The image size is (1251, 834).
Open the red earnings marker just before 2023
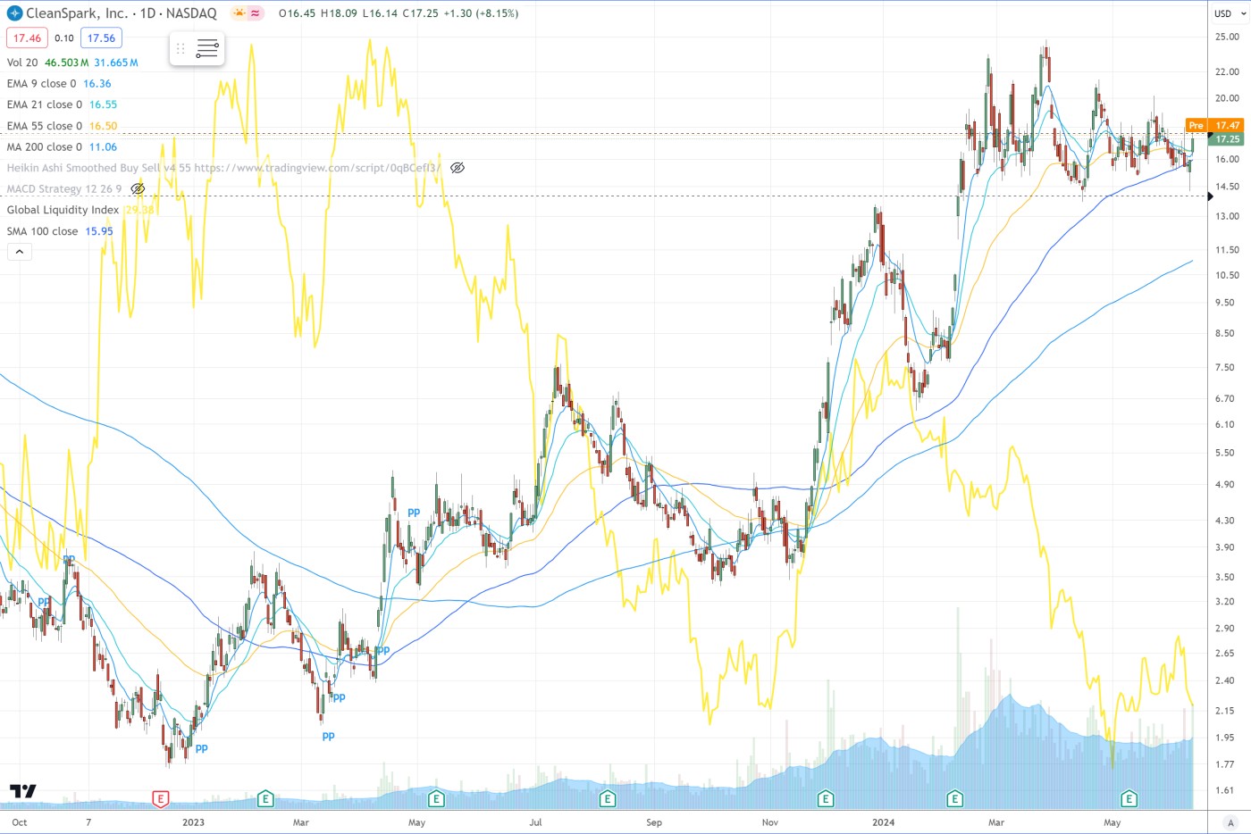[x=161, y=798]
